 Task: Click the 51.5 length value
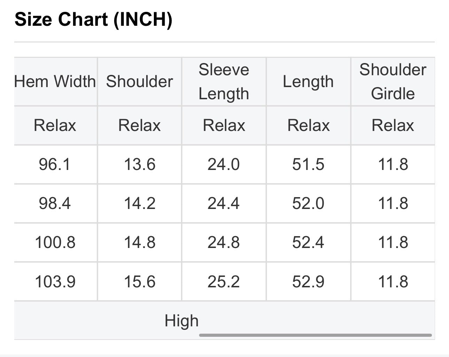click(308, 164)
